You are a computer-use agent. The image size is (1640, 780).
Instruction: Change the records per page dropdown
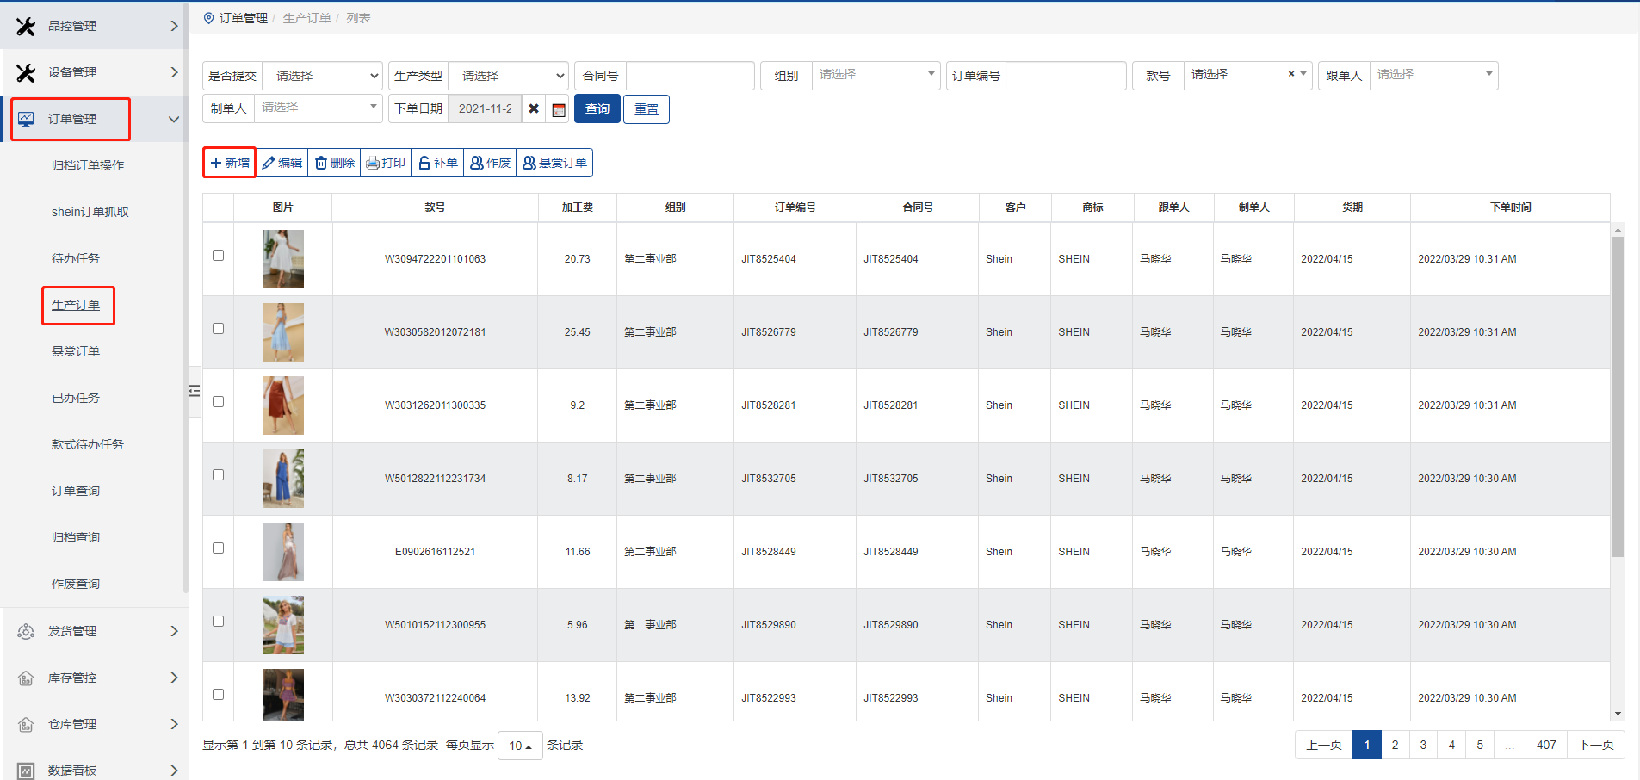520,746
